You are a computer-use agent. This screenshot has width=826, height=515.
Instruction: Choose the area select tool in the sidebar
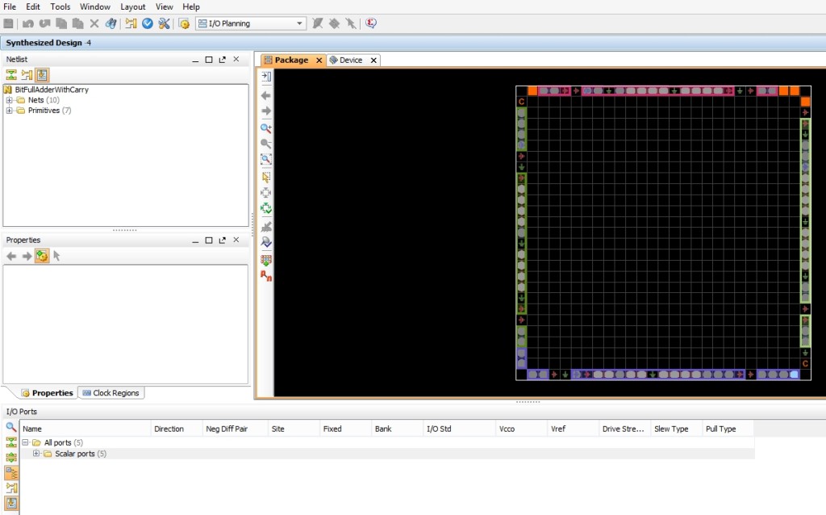pyautogui.click(x=265, y=176)
